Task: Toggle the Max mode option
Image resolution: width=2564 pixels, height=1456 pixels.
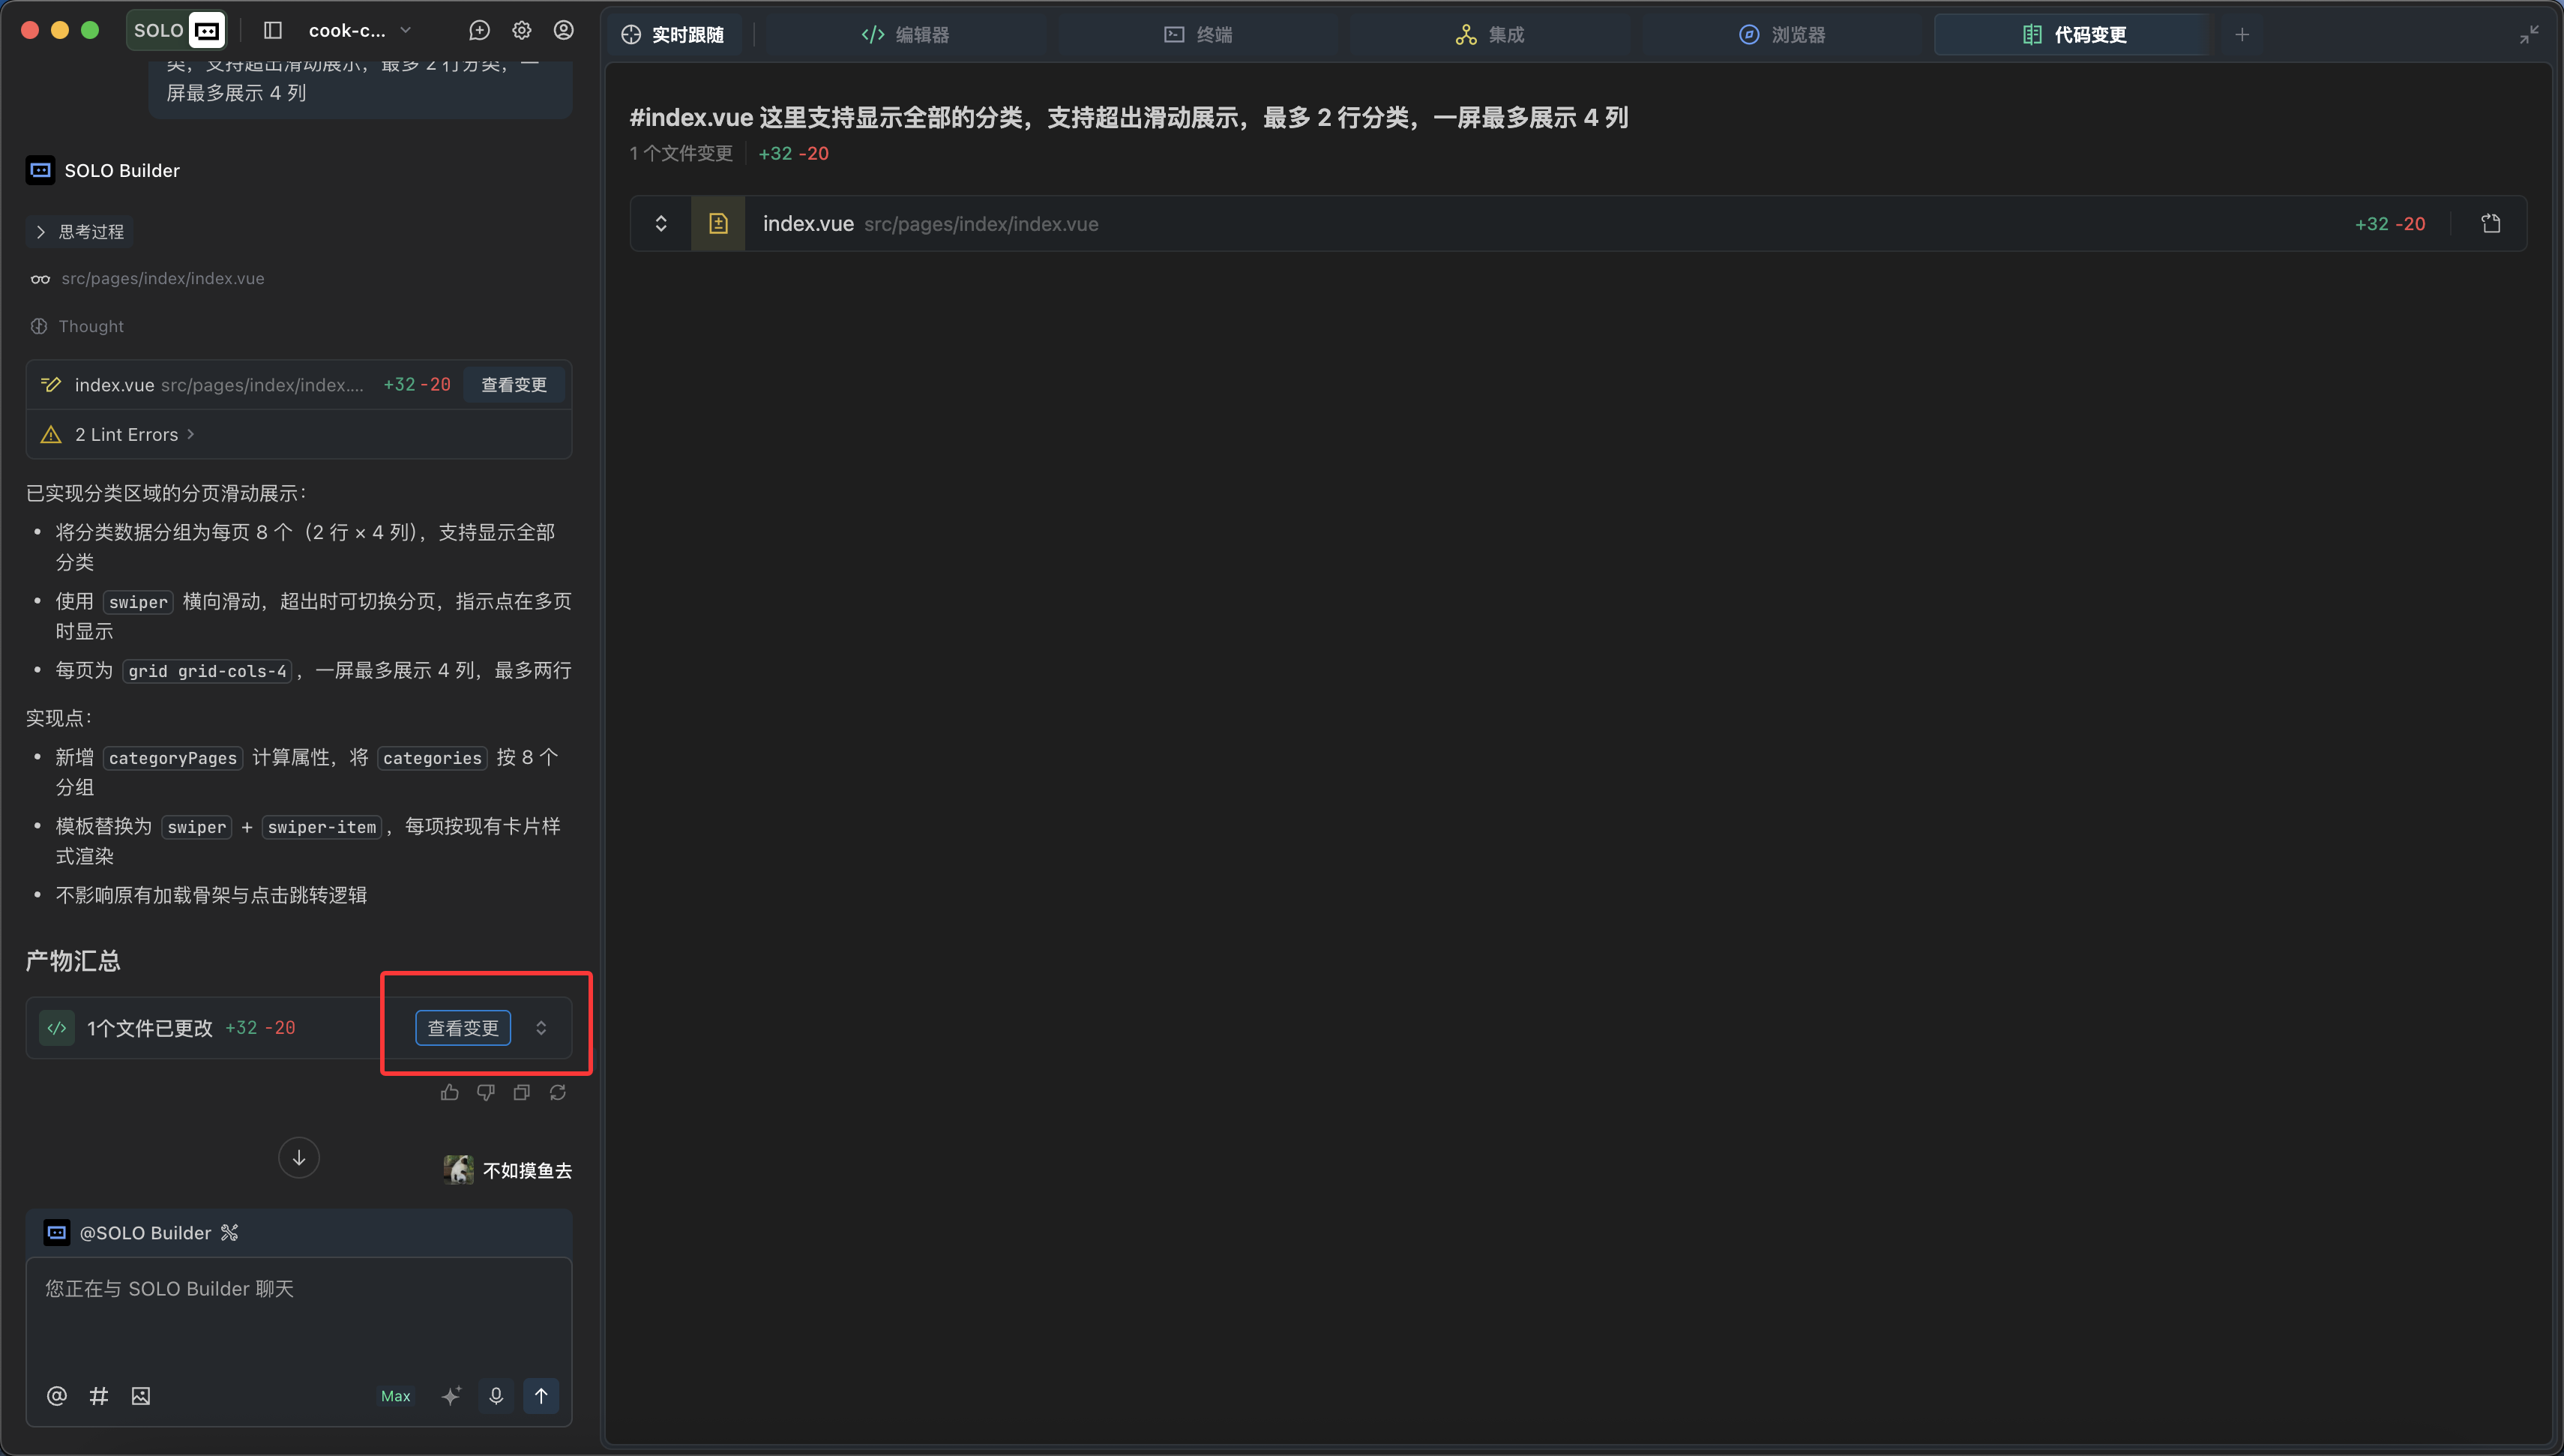Action: pos(395,1396)
